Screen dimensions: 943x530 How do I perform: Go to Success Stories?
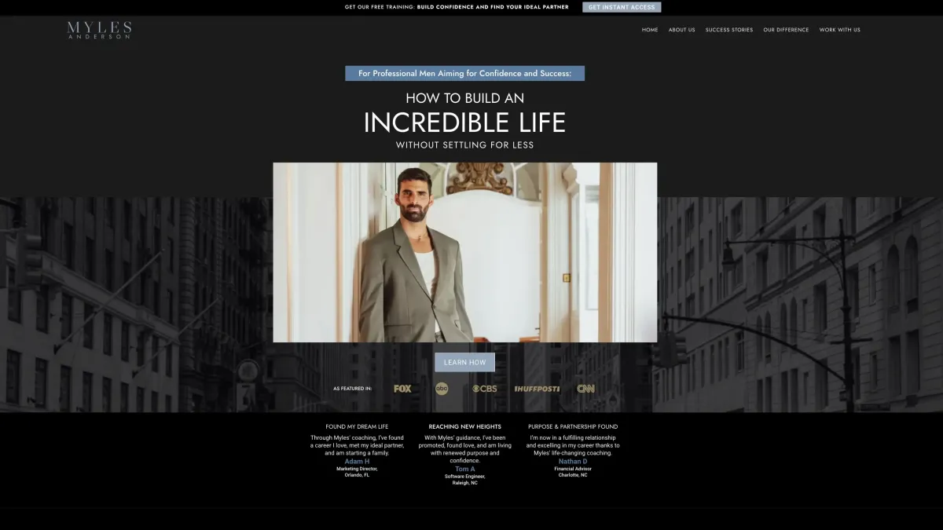[729, 30]
